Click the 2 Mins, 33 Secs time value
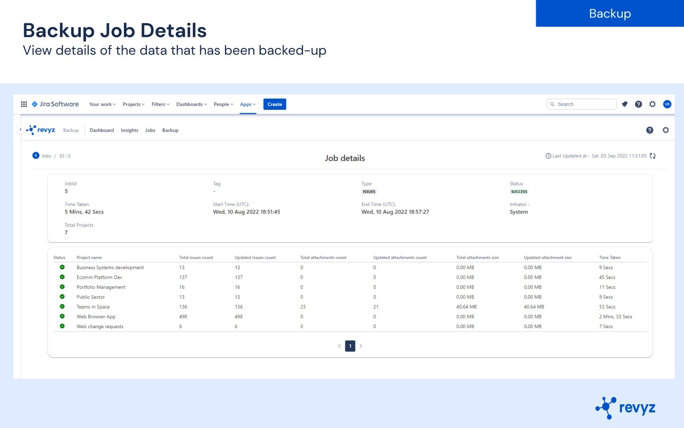The height and width of the screenshot is (428, 684). pos(616,317)
